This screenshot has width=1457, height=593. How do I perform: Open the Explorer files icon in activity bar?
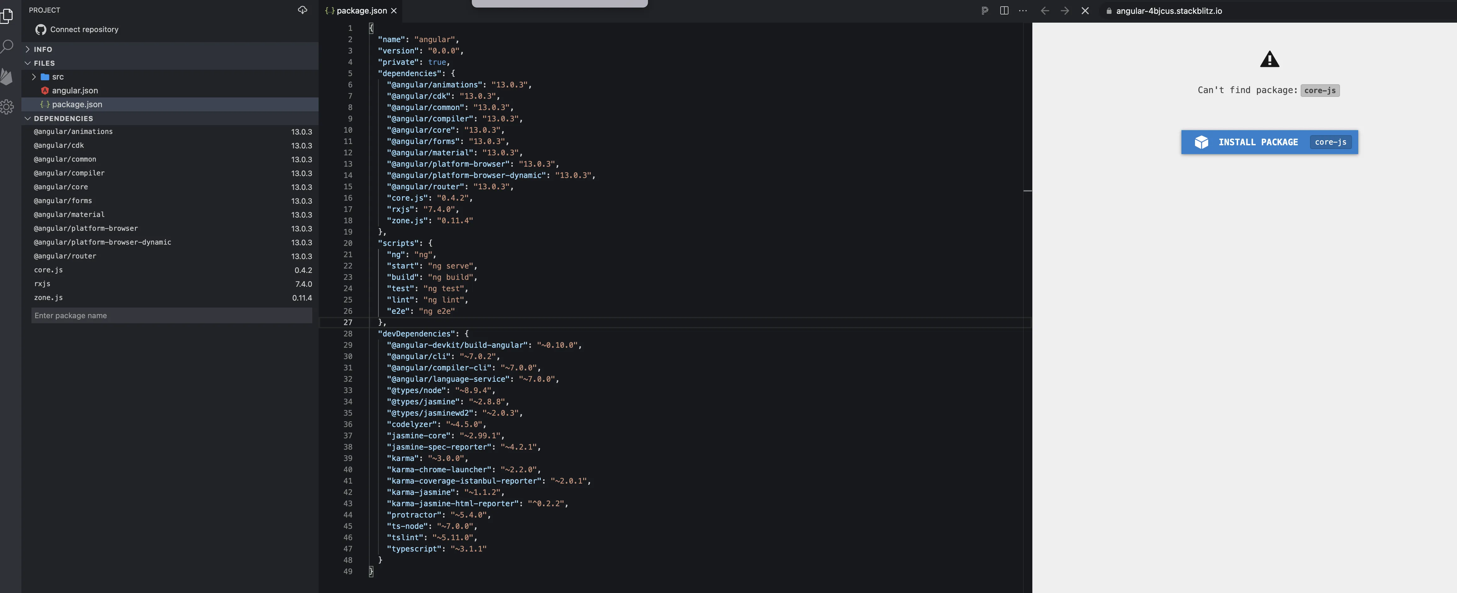pyautogui.click(x=7, y=16)
